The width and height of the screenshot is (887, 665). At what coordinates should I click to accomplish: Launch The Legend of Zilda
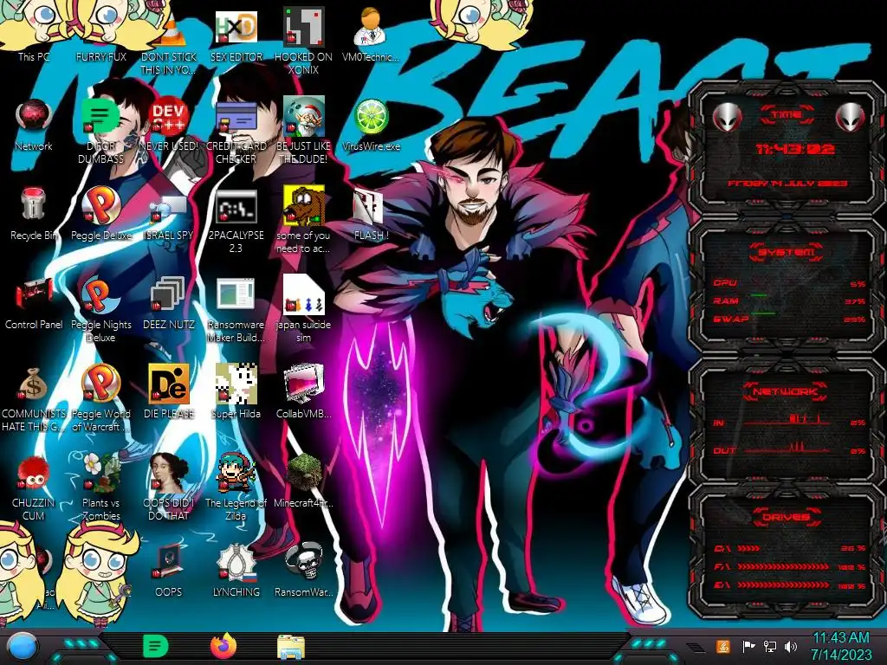pyautogui.click(x=236, y=487)
